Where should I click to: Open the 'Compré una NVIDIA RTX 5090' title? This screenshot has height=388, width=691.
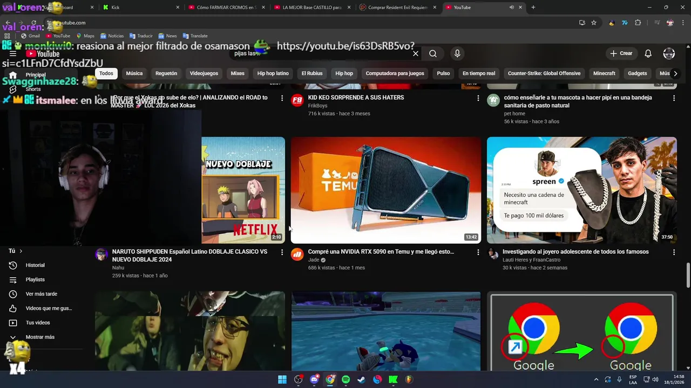tap(381, 252)
